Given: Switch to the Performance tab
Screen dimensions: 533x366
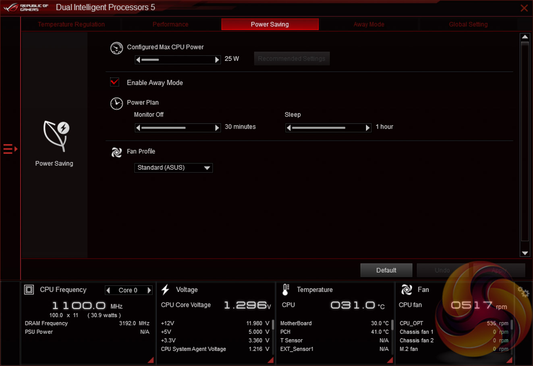Looking at the screenshot, I should pyautogui.click(x=170, y=24).
